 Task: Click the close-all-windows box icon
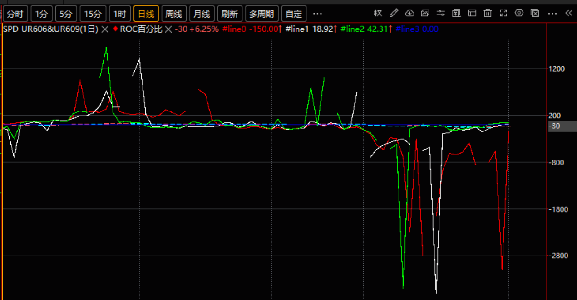(x=535, y=13)
